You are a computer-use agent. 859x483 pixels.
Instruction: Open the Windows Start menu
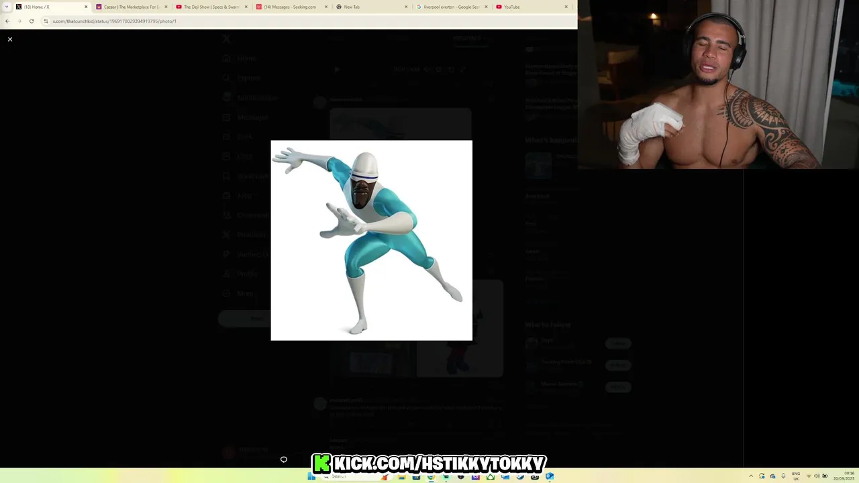(x=311, y=476)
